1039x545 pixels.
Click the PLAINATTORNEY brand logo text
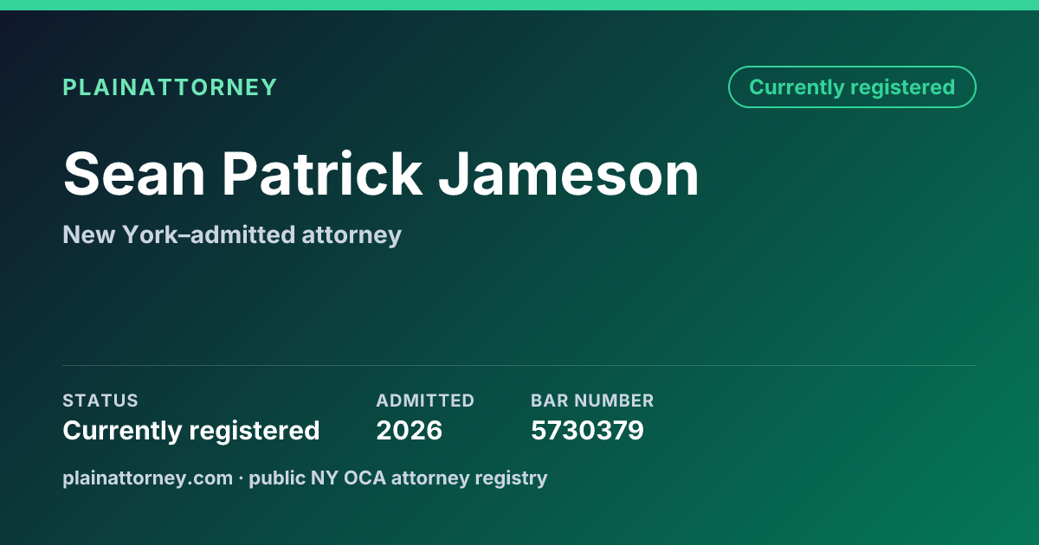170,87
